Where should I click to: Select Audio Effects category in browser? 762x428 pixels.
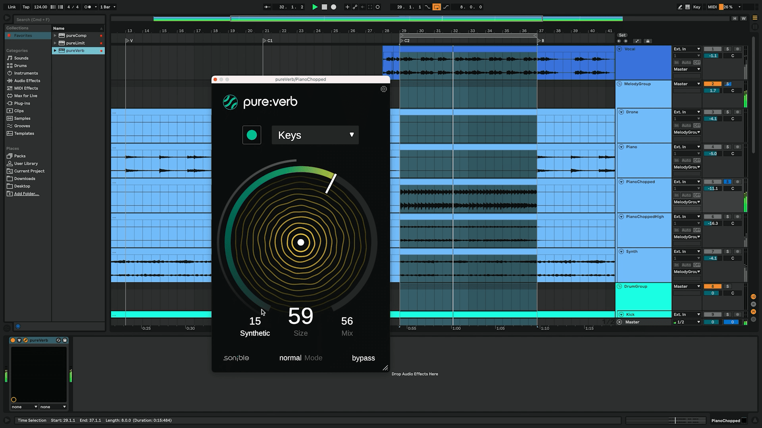tap(27, 81)
